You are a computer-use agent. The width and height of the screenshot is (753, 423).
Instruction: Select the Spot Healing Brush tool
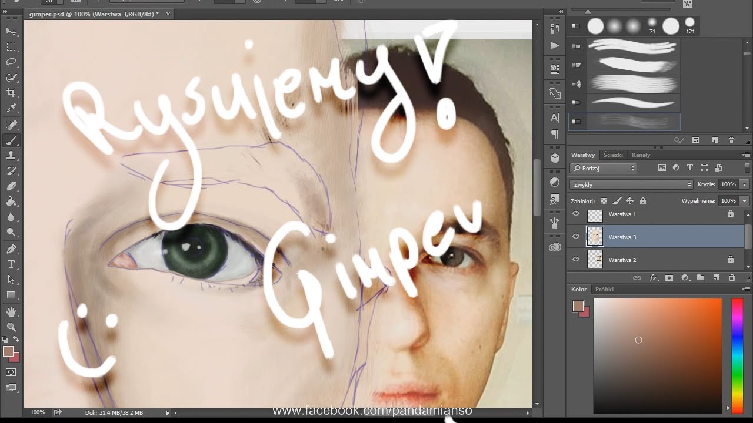(11, 125)
